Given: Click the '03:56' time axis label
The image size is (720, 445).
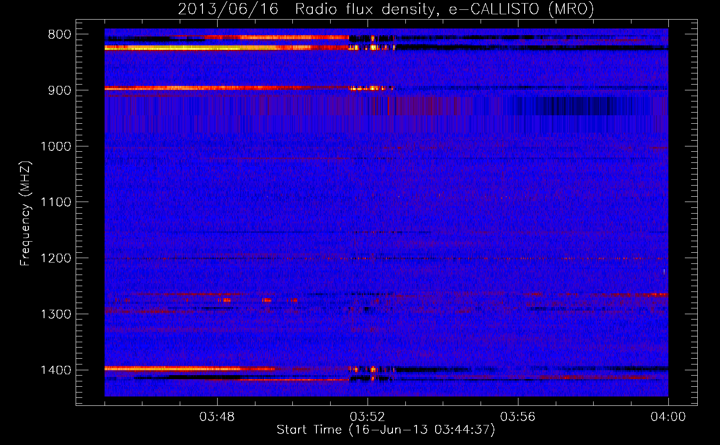Looking at the screenshot, I should point(518,417).
